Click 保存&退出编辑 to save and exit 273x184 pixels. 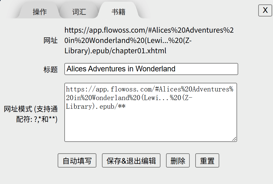click(x=131, y=161)
